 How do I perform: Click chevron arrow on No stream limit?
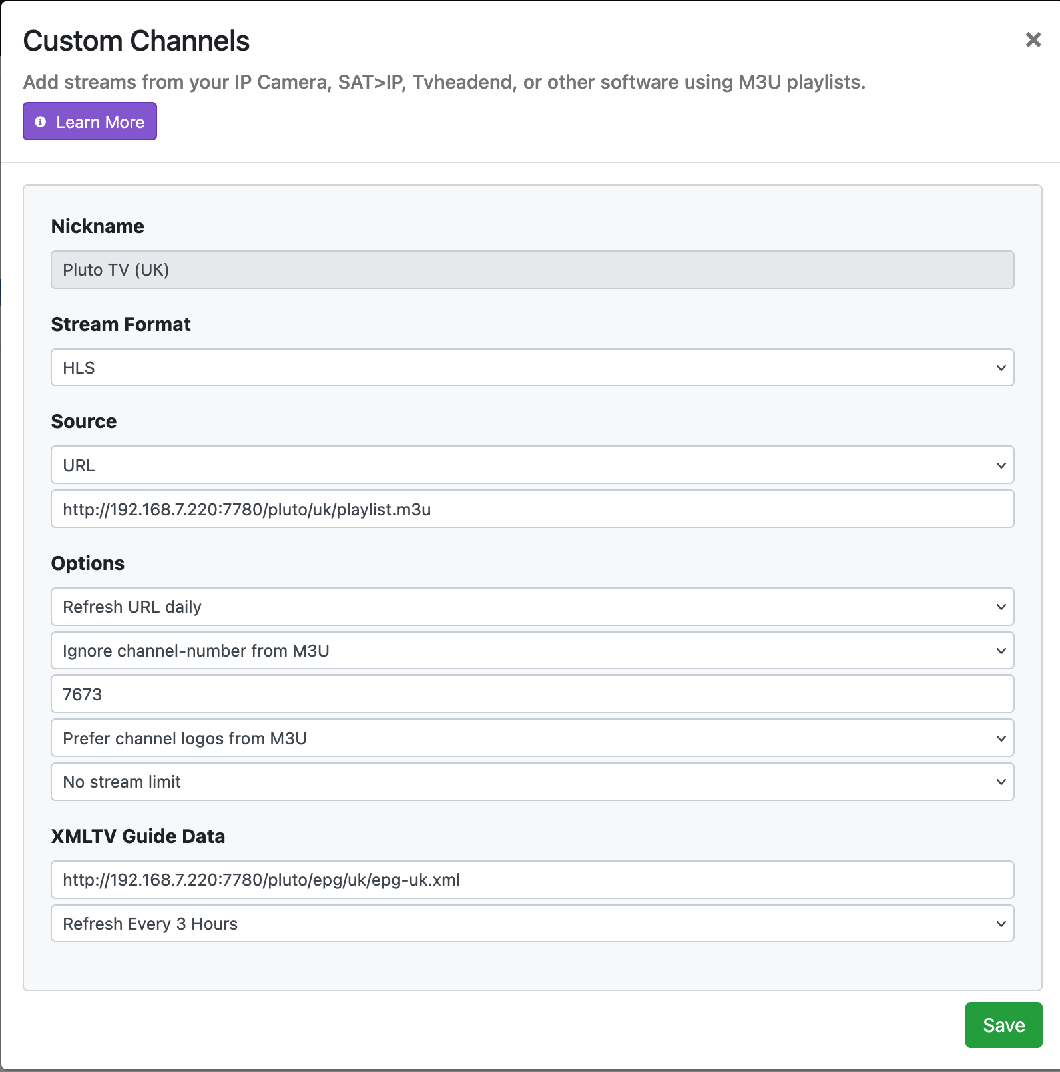tap(1001, 782)
